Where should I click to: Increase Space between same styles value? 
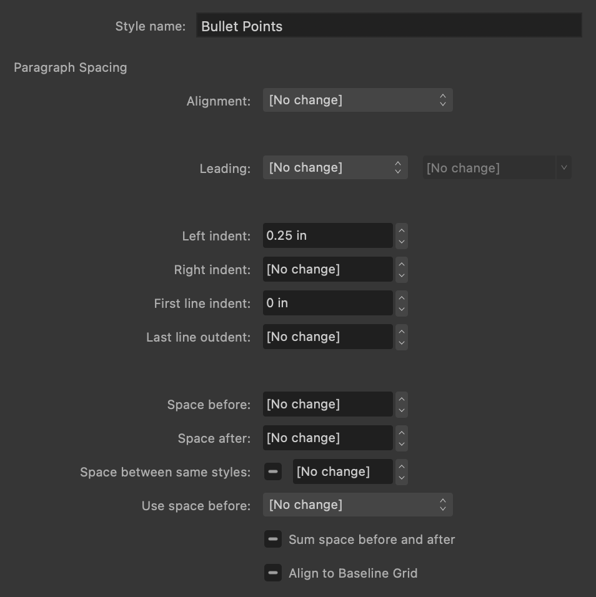click(402, 466)
